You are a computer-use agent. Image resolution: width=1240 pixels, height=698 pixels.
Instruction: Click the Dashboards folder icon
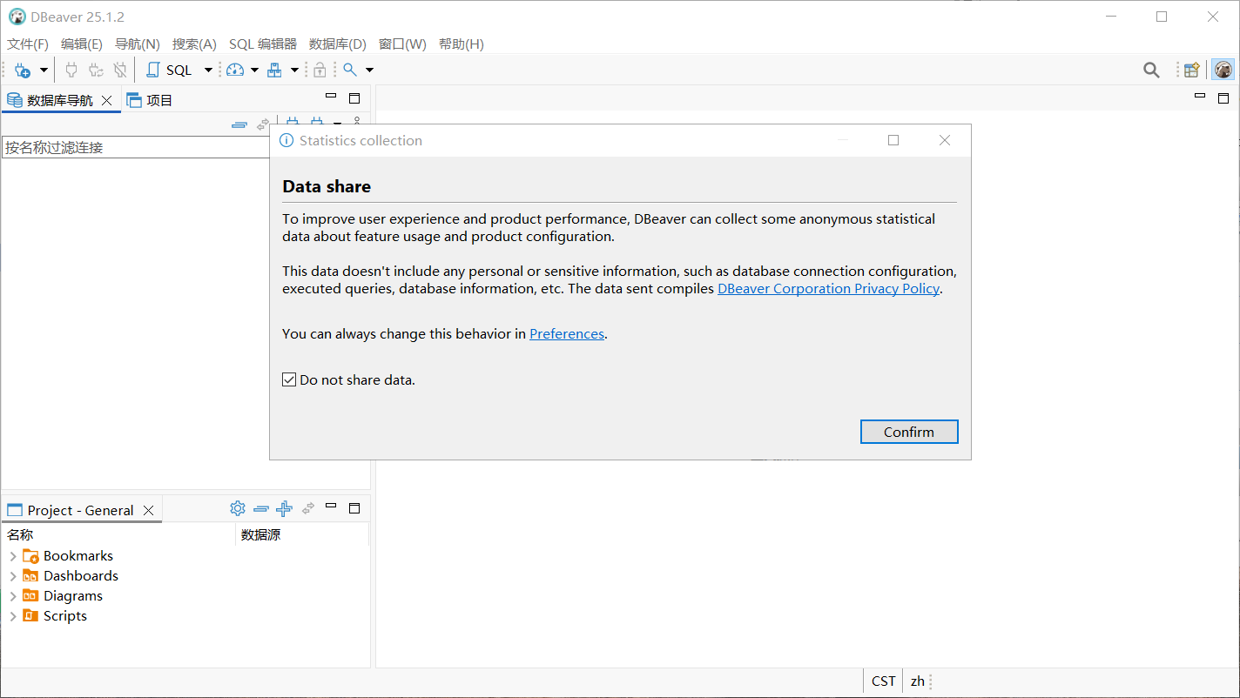pos(30,576)
